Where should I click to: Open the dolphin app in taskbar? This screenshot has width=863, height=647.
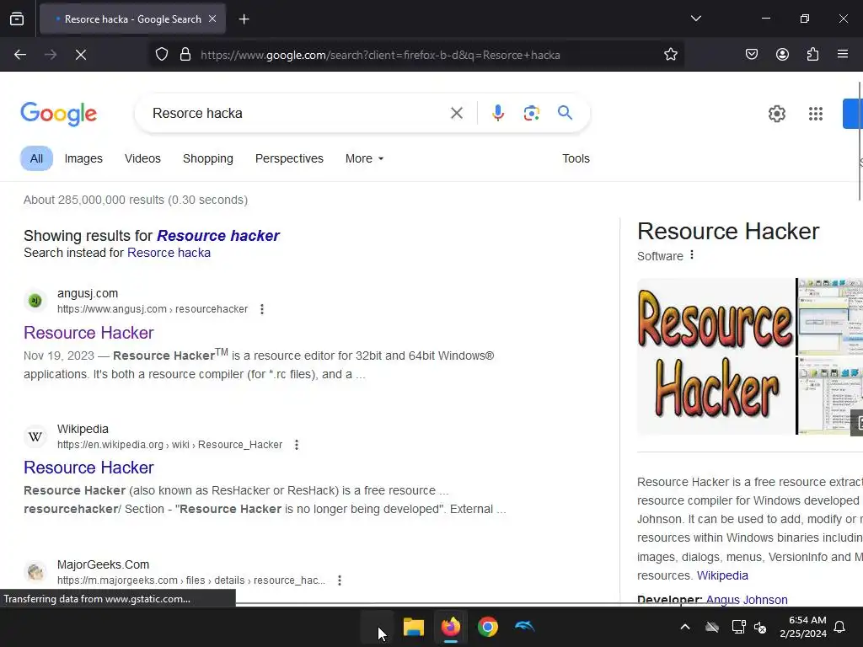click(x=524, y=626)
